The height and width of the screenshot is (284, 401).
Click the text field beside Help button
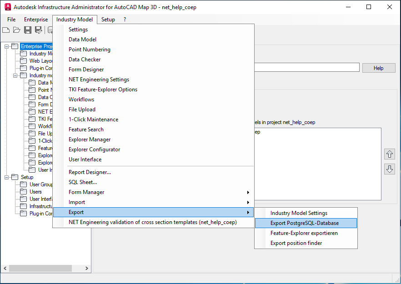[x=307, y=68]
